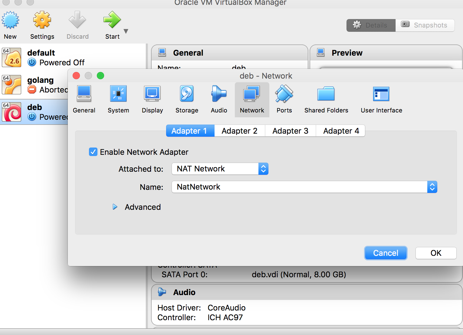Click the aborted status icon for golang VM

click(32, 89)
